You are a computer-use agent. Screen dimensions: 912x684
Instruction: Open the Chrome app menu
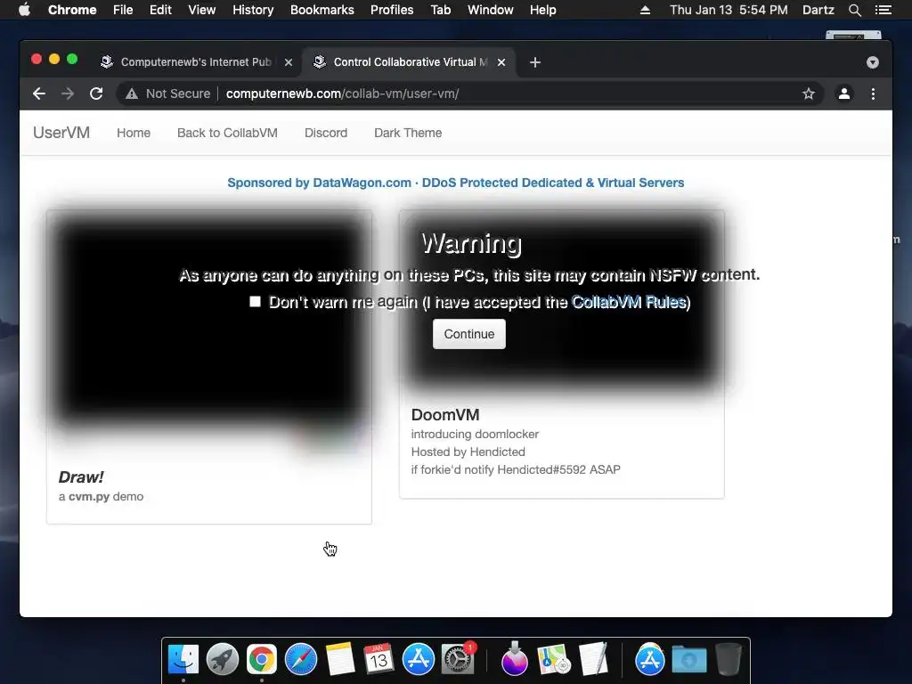pyautogui.click(x=72, y=10)
